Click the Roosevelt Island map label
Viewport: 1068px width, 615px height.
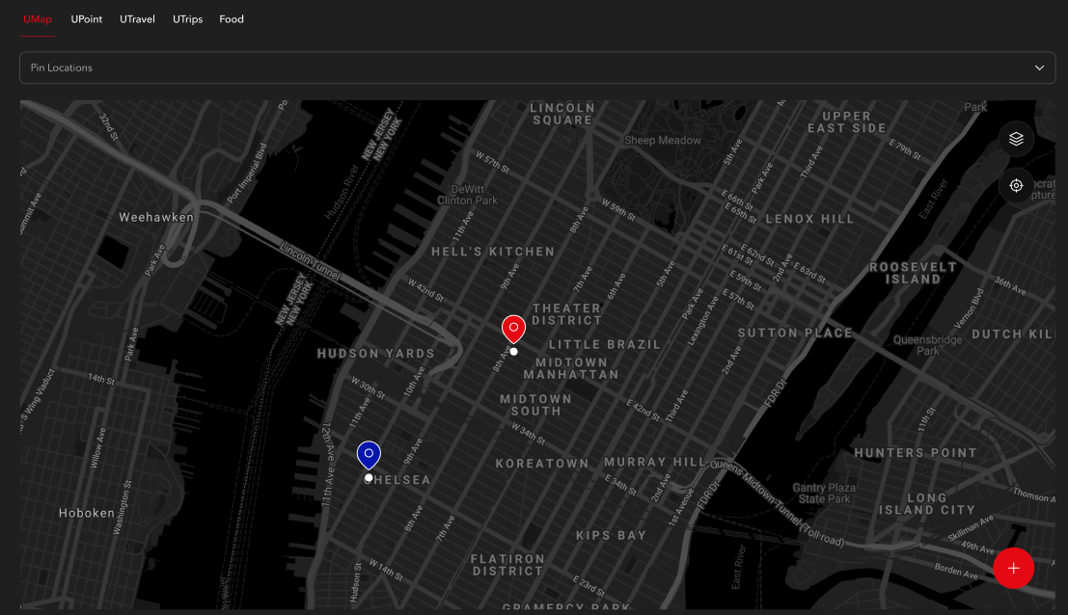pos(914,273)
